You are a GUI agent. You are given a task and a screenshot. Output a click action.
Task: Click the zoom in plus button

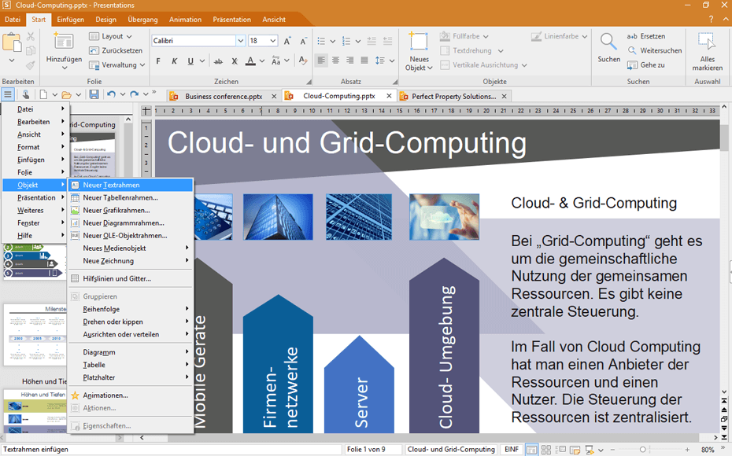click(x=688, y=450)
